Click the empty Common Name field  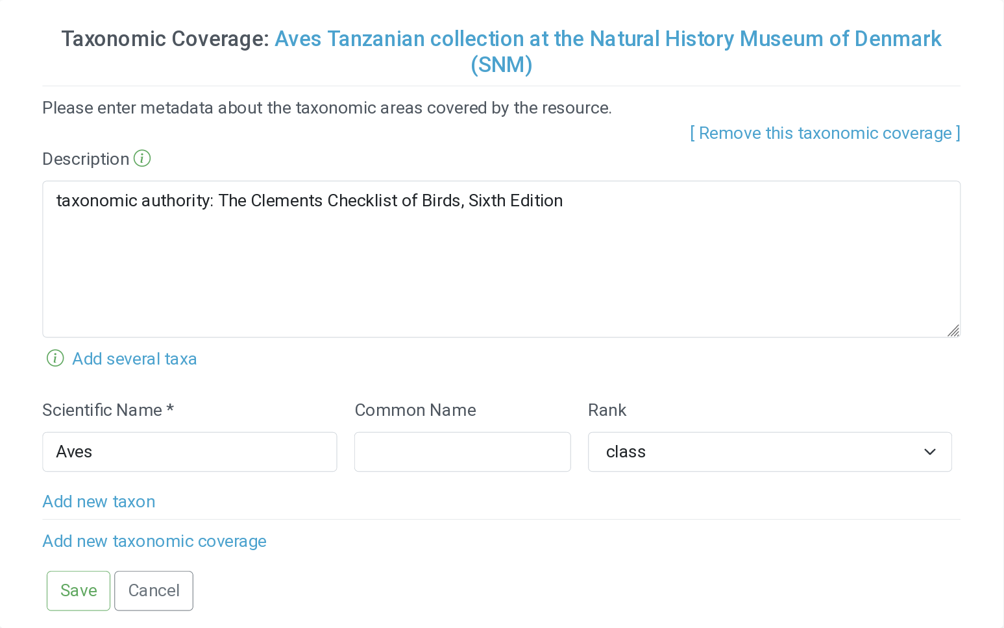(x=462, y=452)
